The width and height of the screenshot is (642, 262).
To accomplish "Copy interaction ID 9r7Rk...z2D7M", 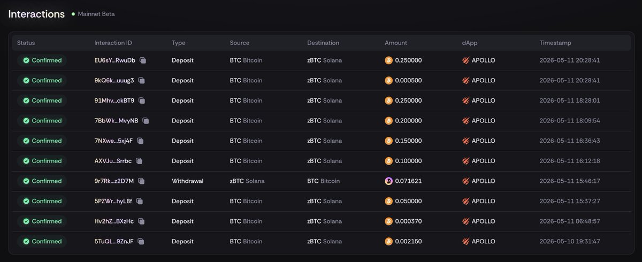I will [x=141, y=181].
